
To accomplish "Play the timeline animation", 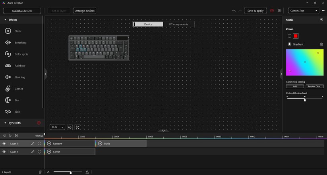I will coord(10,136).
